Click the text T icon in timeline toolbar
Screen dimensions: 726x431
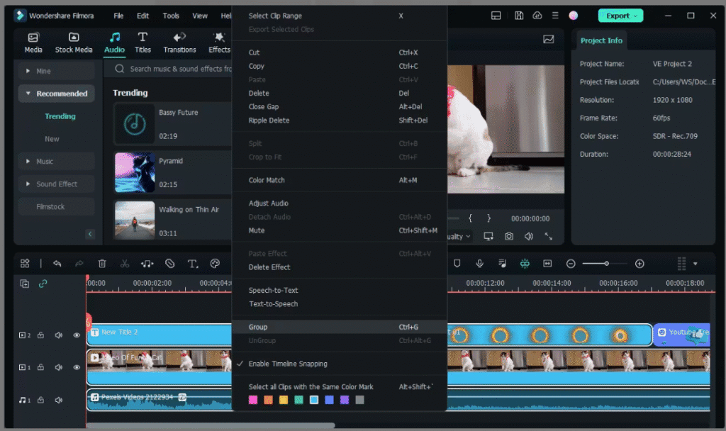point(193,264)
